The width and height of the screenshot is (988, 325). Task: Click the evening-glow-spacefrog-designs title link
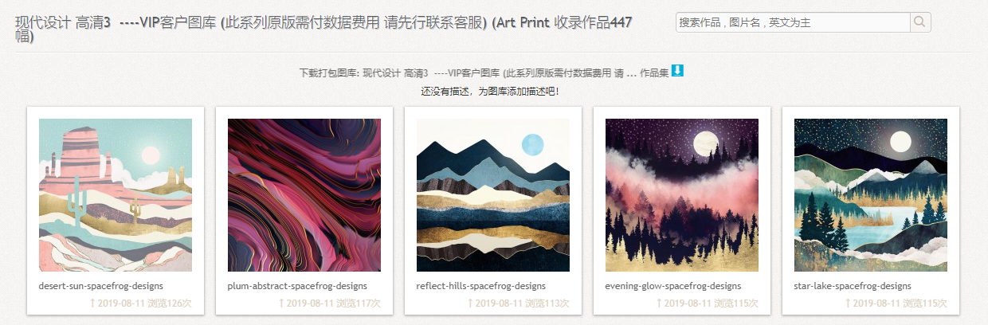[673, 286]
